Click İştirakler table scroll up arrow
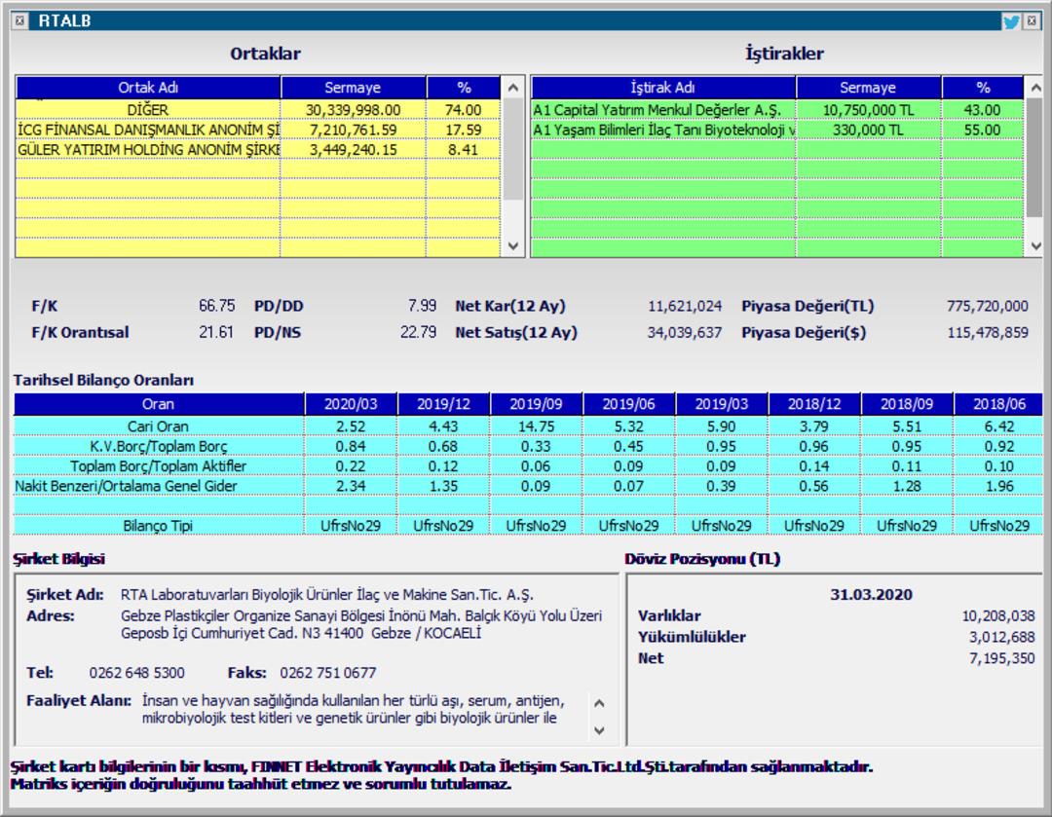 point(1035,88)
